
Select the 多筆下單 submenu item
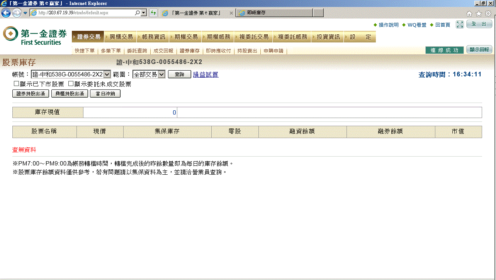point(111,51)
